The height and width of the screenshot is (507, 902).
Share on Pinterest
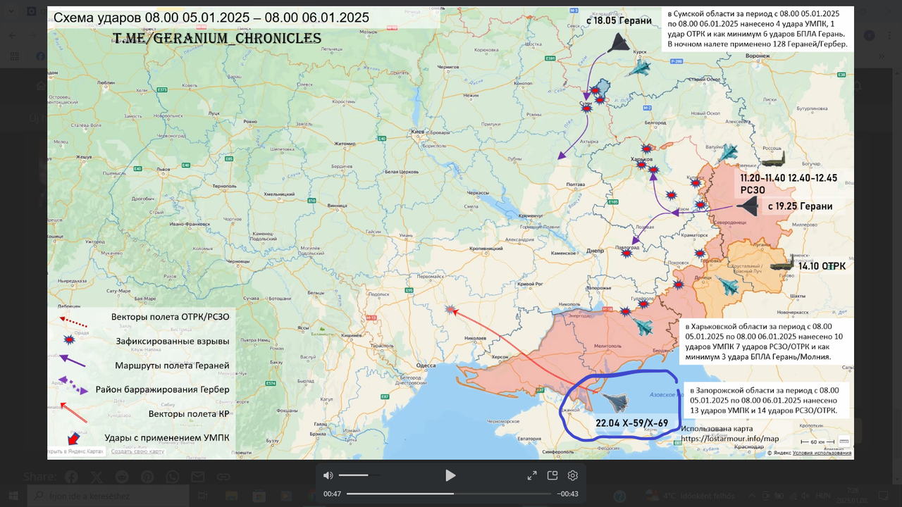pyautogui.click(x=147, y=477)
